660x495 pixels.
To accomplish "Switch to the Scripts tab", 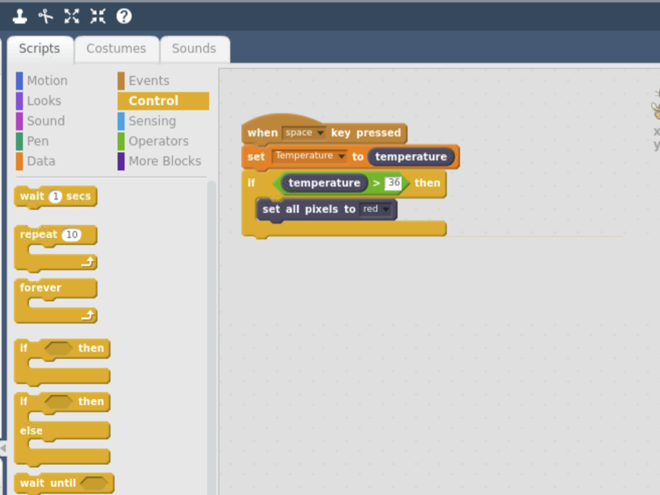I will coord(39,49).
